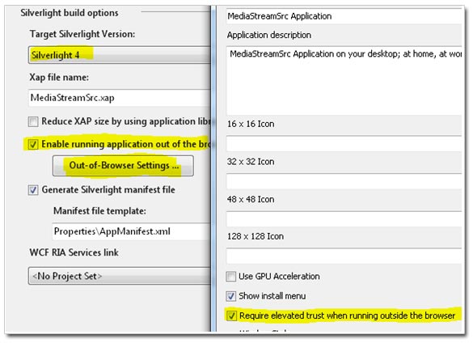The image size is (473, 343).
Task: Toggle Enable running application out of browser
Action: click(33, 144)
